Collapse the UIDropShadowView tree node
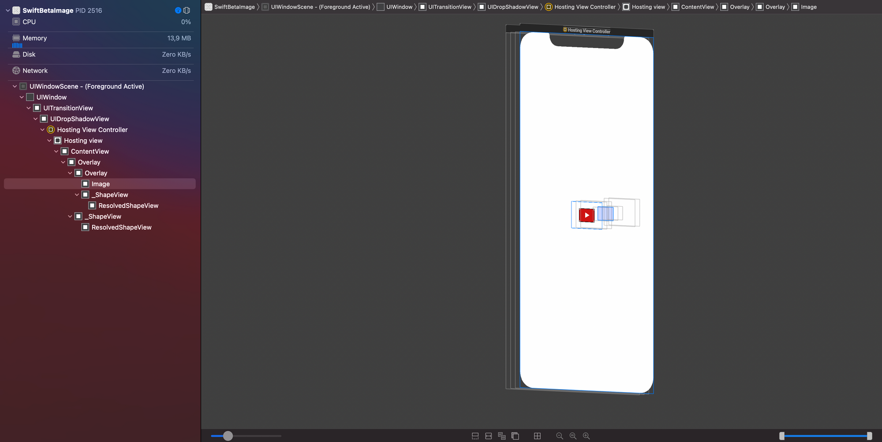 35,119
